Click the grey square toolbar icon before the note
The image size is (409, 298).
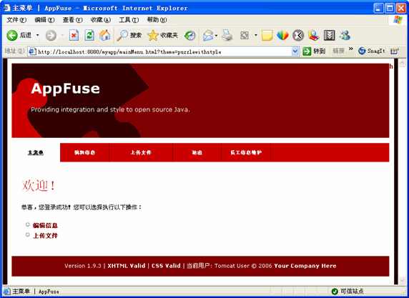[x=245, y=35]
